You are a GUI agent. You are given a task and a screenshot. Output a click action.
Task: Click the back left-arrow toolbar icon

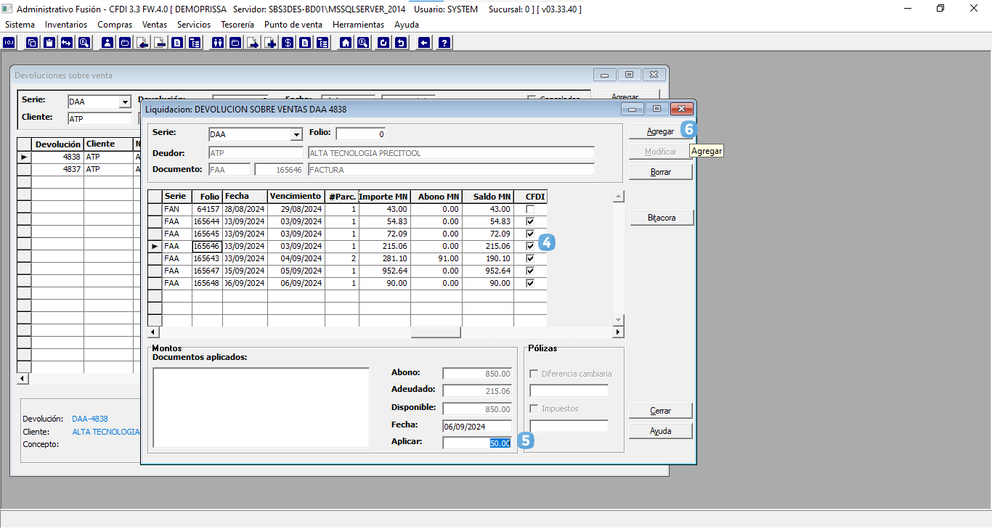[x=424, y=43]
